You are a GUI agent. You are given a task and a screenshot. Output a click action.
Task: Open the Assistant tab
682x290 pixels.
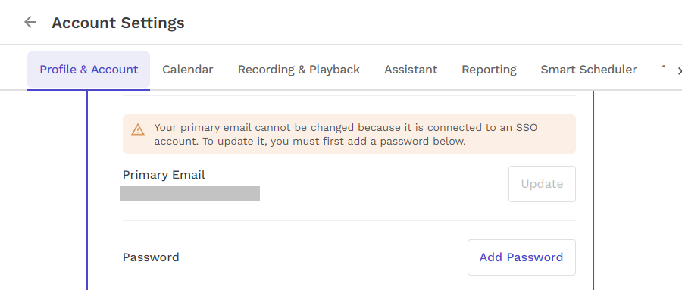point(411,70)
